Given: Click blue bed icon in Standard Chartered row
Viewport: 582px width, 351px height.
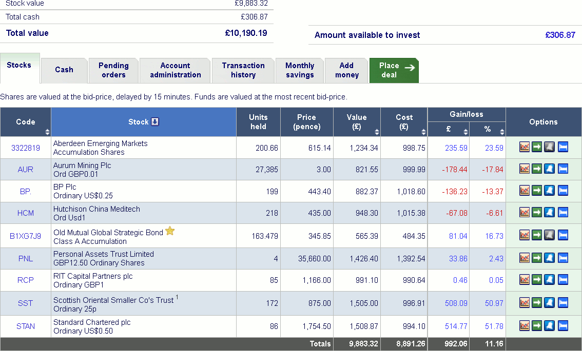Looking at the screenshot, I should 562,326.
